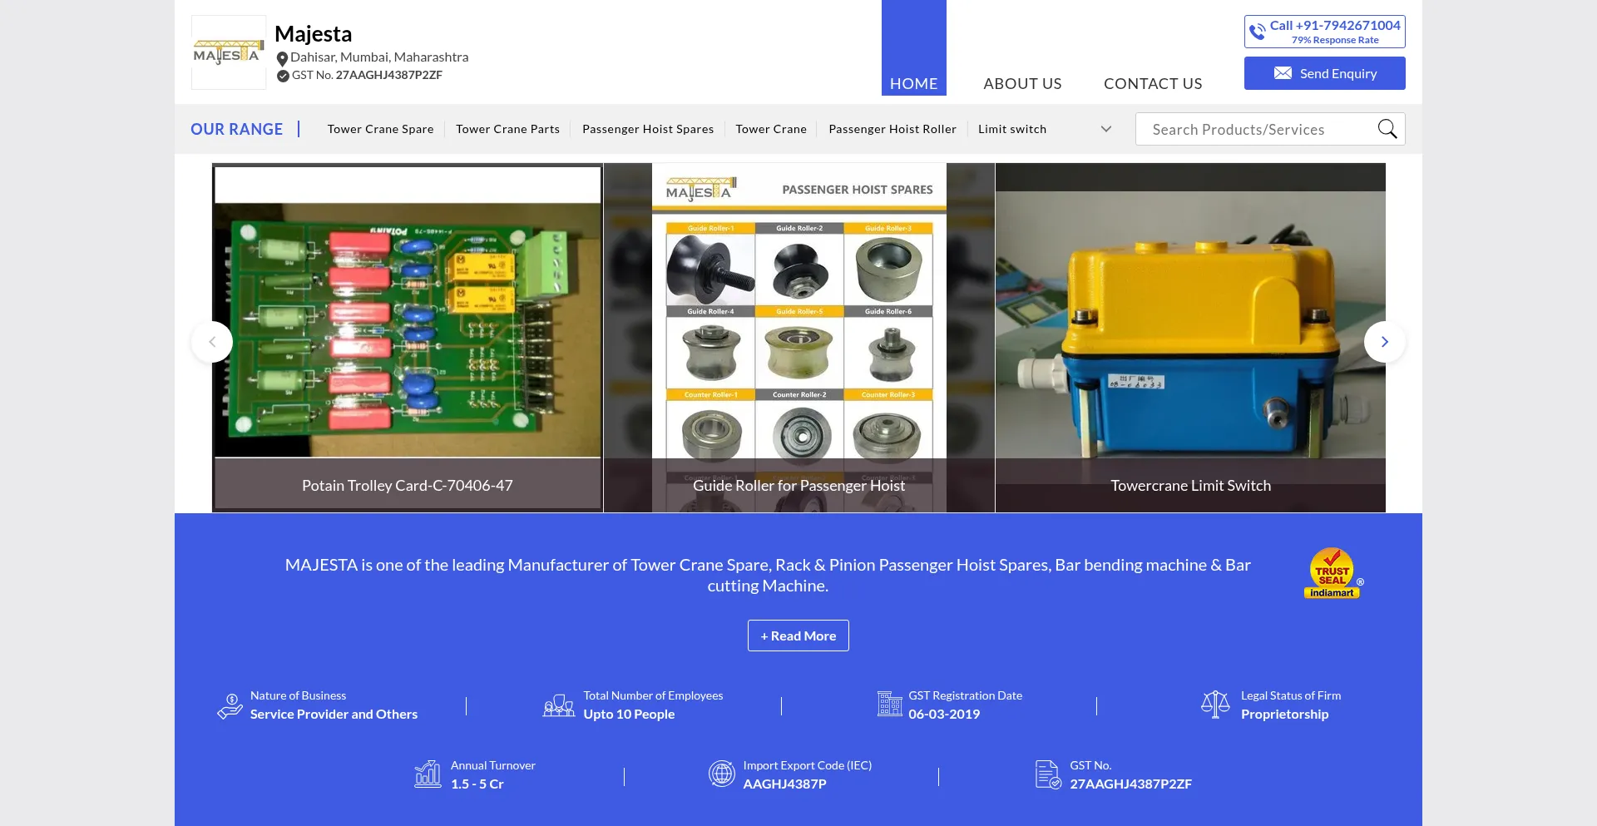1597x826 pixels.
Task: Click the Majesta company name link
Action: pos(314,33)
